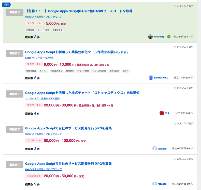Add the kawadary GAS job to favorites
The height and width of the screenshot is (190, 201).
[x=183, y=6]
